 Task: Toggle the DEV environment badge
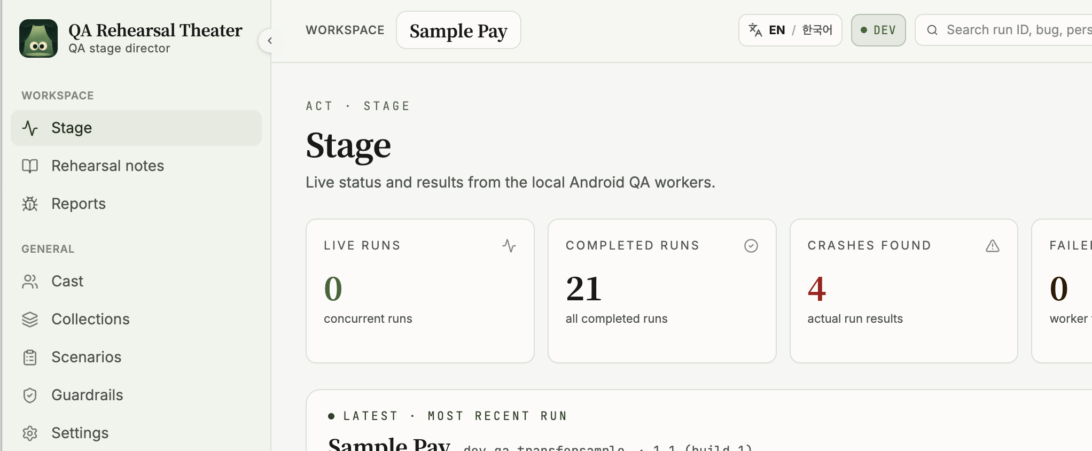tap(878, 30)
